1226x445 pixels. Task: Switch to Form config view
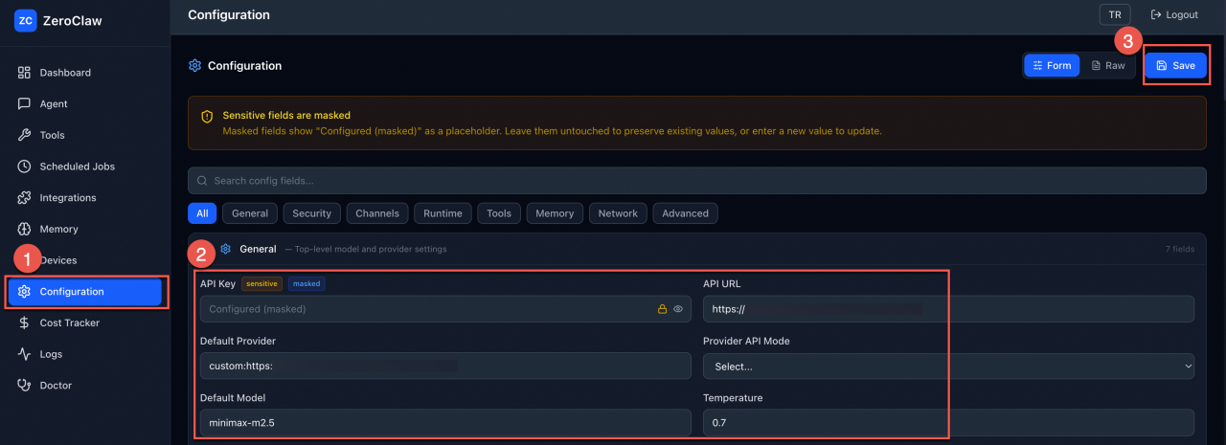1052,65
